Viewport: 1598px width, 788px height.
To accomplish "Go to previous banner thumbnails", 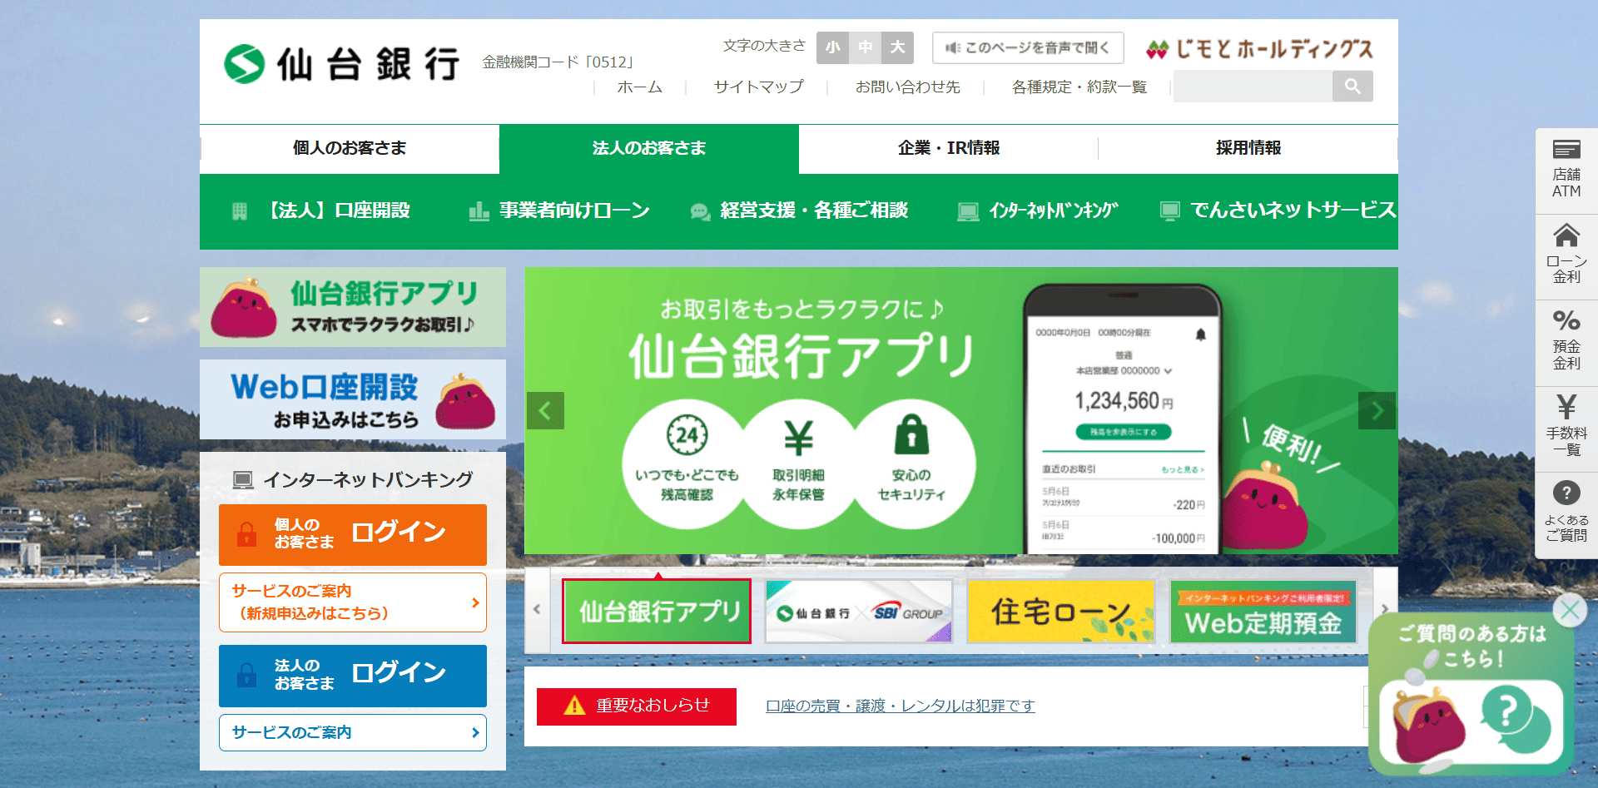I will click(x=537, y=610).
